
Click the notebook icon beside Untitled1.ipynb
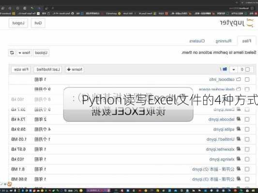coord(239,139)
